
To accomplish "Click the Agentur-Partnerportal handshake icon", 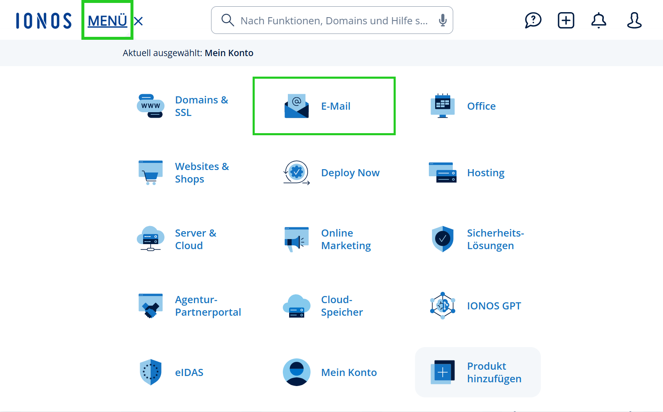I will [x=151, y=306].
